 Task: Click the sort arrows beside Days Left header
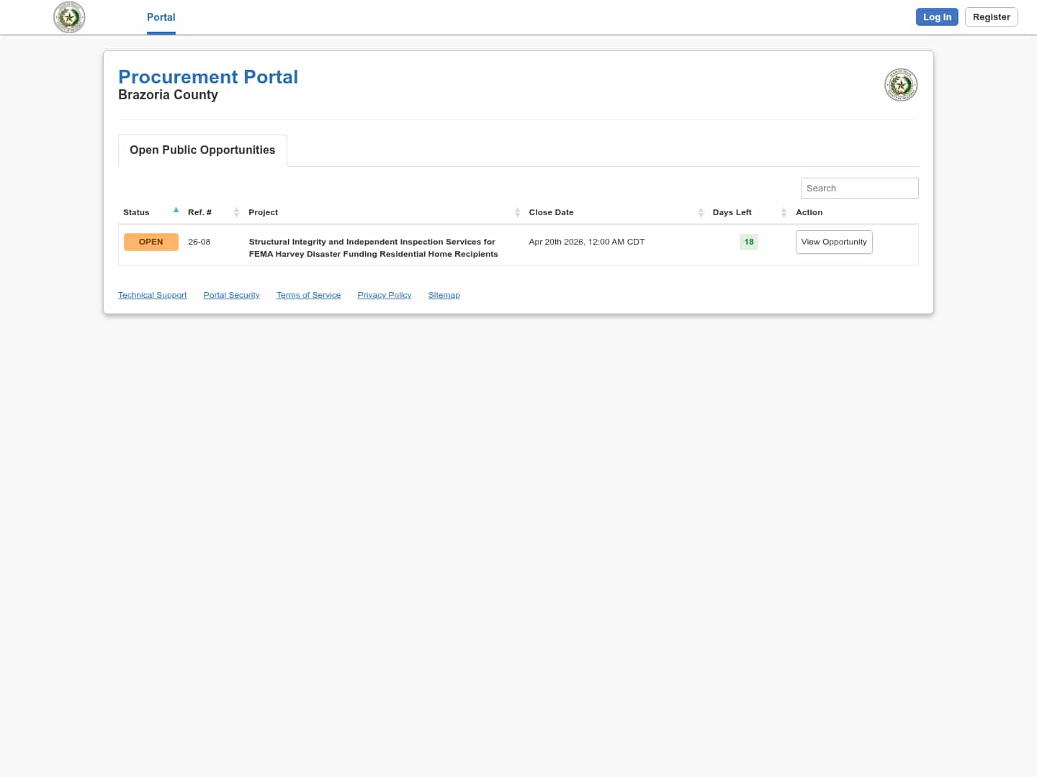[784, 212]
